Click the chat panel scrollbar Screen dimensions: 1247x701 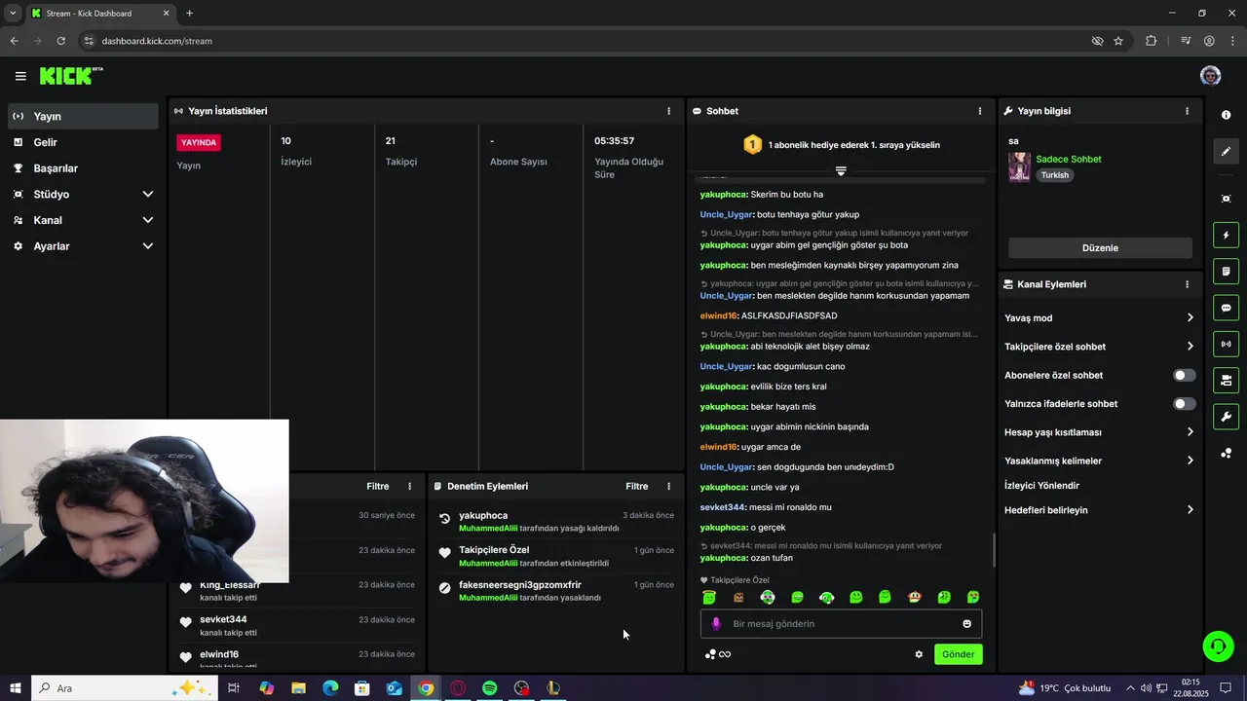(994, 551)
